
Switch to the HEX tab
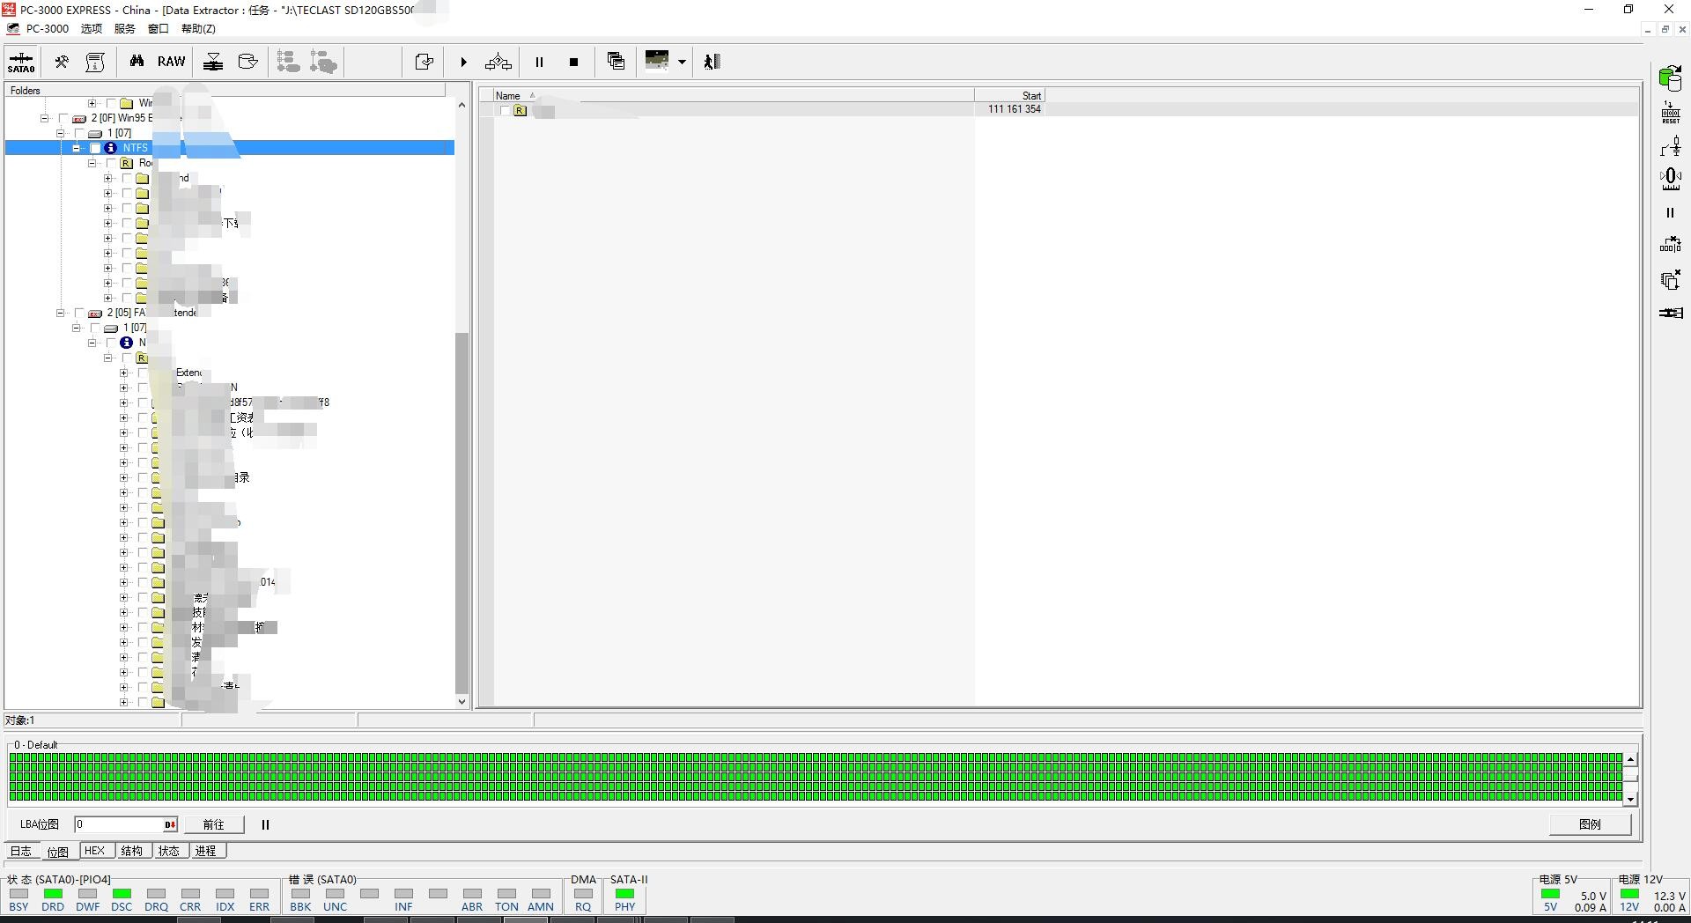pyautogui.click(x=95, y=851)
